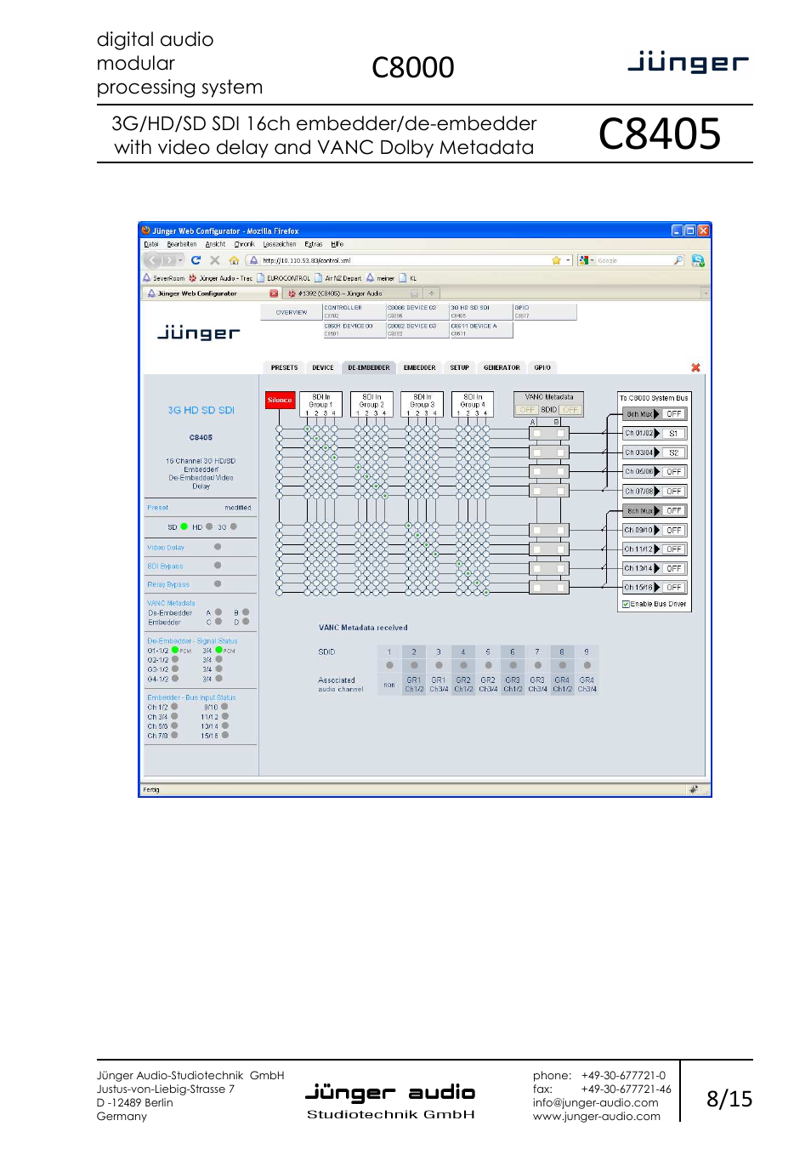The image size is (811, 1149).
Task: Open the Lesezeichen menu
Action: pos(280,244)
